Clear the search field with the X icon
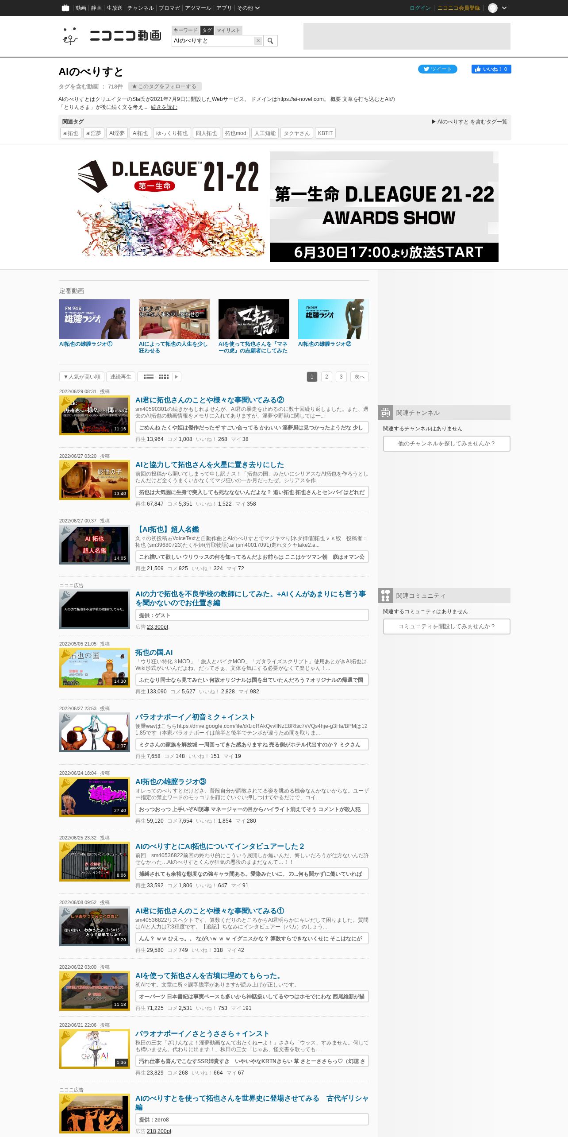This screenshot has width=568, height=1137. coord(258,41)
